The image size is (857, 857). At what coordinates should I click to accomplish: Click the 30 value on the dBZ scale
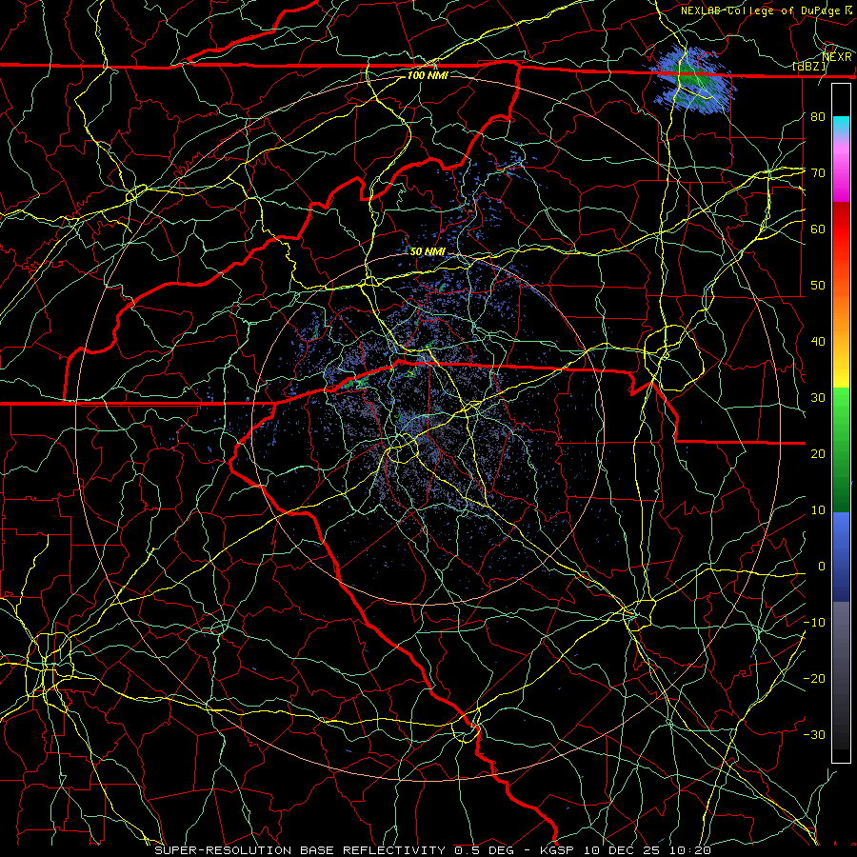coord(818,397)
